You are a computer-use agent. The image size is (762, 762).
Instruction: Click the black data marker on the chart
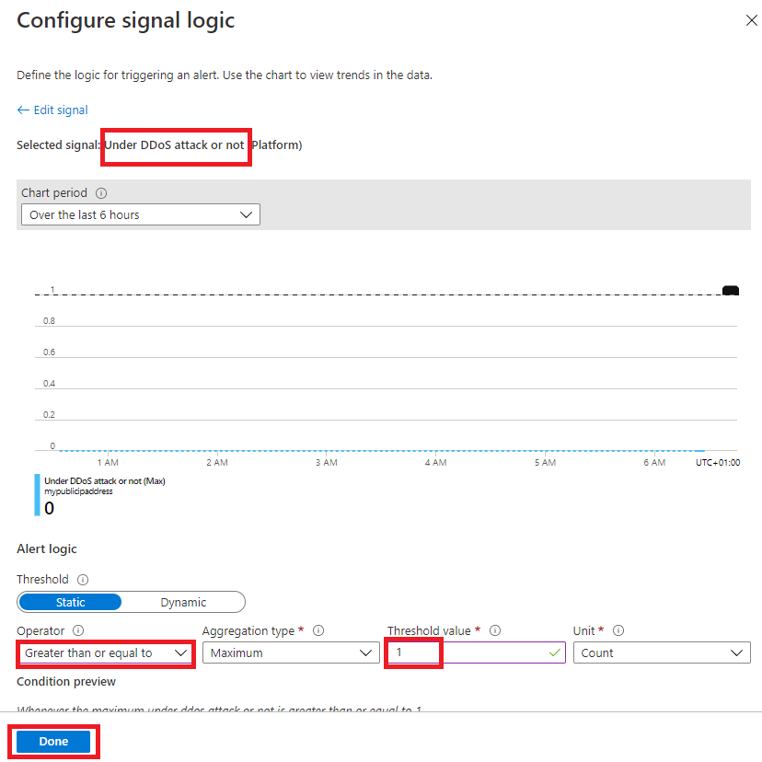pos(730,290)
